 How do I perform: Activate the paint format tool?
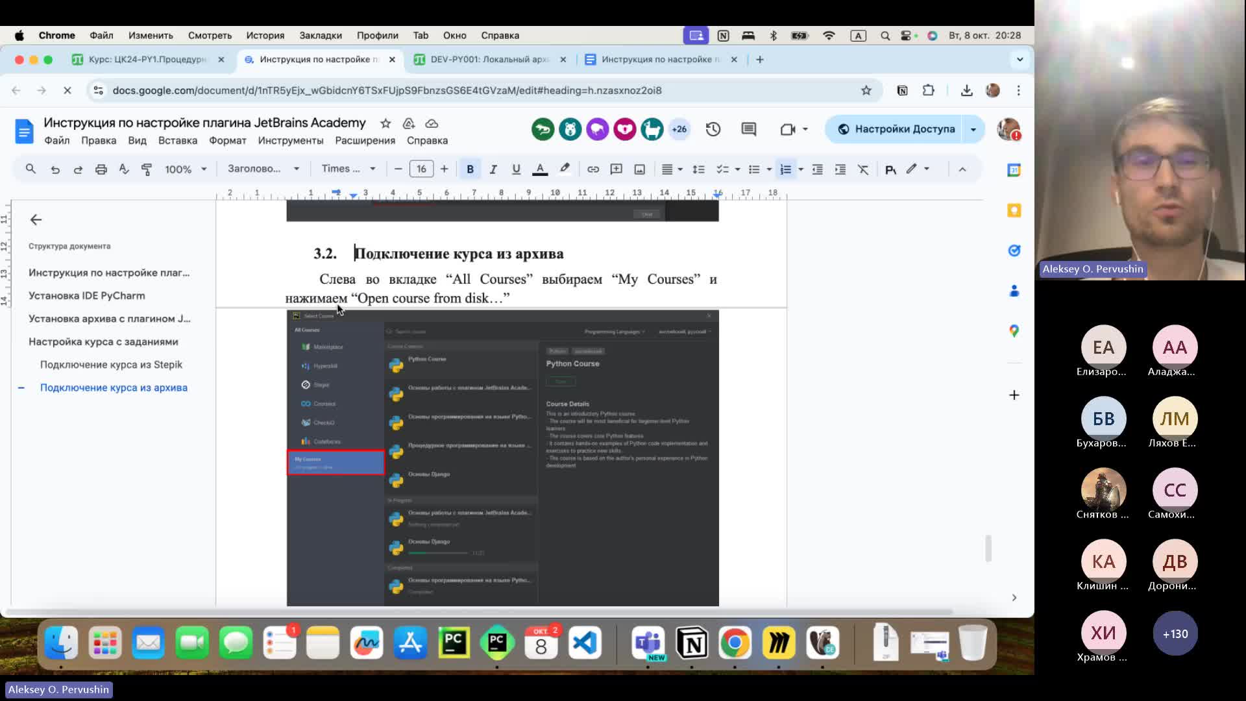tap(147, 169)
